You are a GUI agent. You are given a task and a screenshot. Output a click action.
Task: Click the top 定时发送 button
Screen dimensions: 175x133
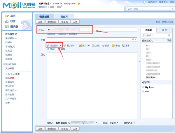[52, 22]
